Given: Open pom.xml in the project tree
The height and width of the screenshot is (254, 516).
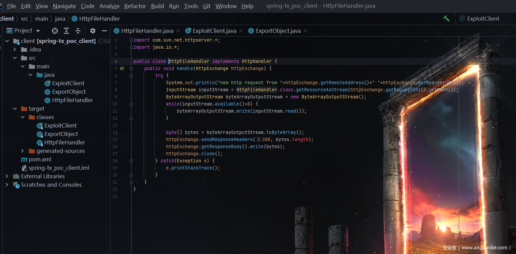Looking at the screenshot, I should point(40,159).
